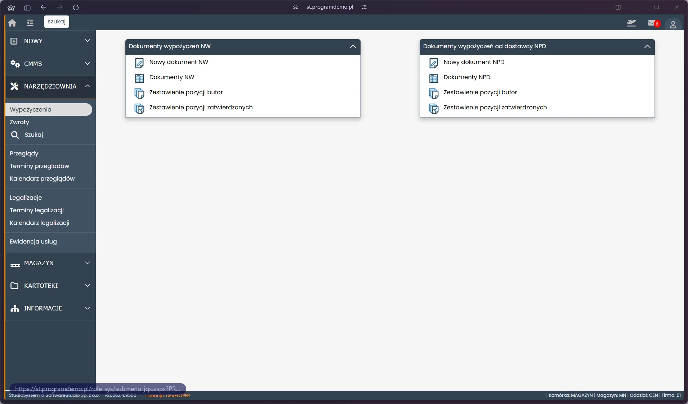688x404 pixels.
Task: Open Terminy przegladów item
Action: click(x=40, y=166)
